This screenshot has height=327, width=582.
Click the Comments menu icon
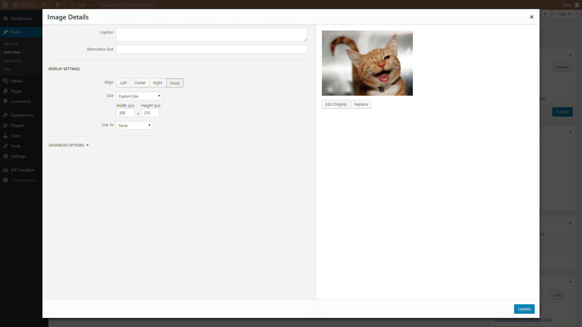5,101
